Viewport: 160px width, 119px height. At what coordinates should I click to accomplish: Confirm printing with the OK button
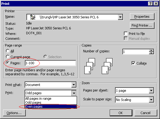click(x=121, y=113)
